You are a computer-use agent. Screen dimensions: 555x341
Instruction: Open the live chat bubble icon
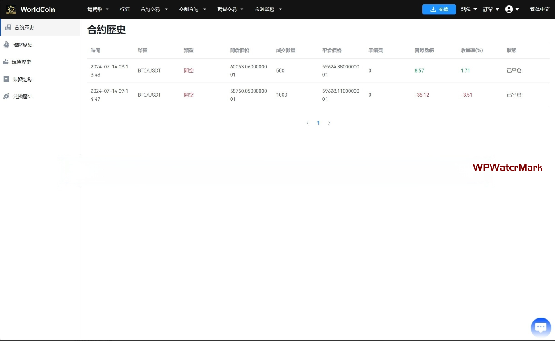click(541, 327)
